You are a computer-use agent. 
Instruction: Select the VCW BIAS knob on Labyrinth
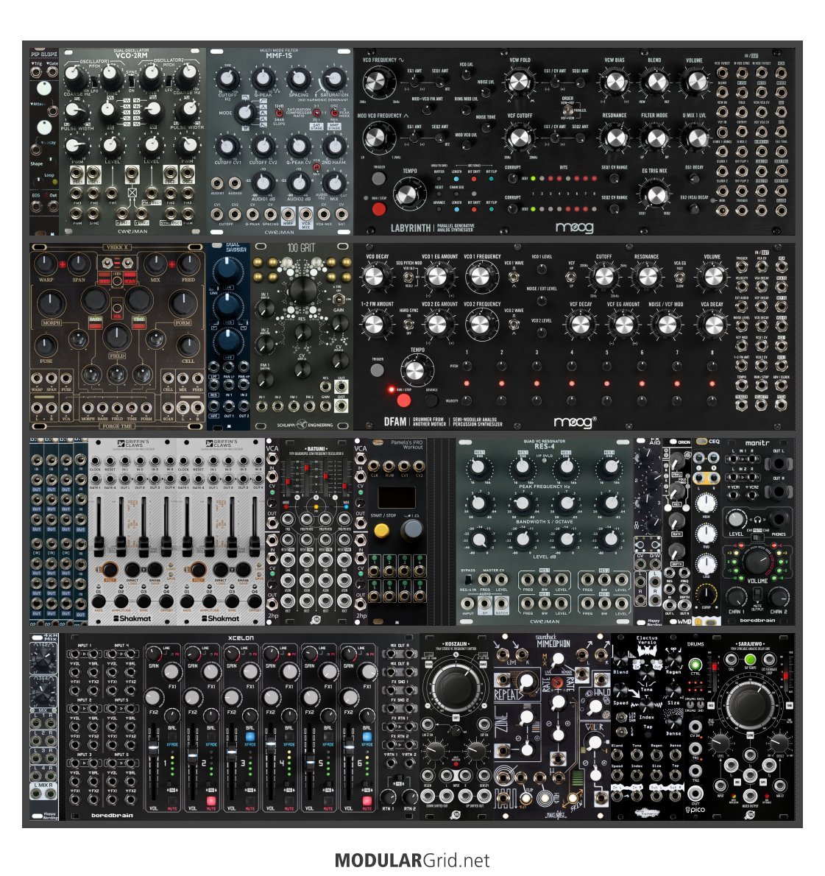615,82
